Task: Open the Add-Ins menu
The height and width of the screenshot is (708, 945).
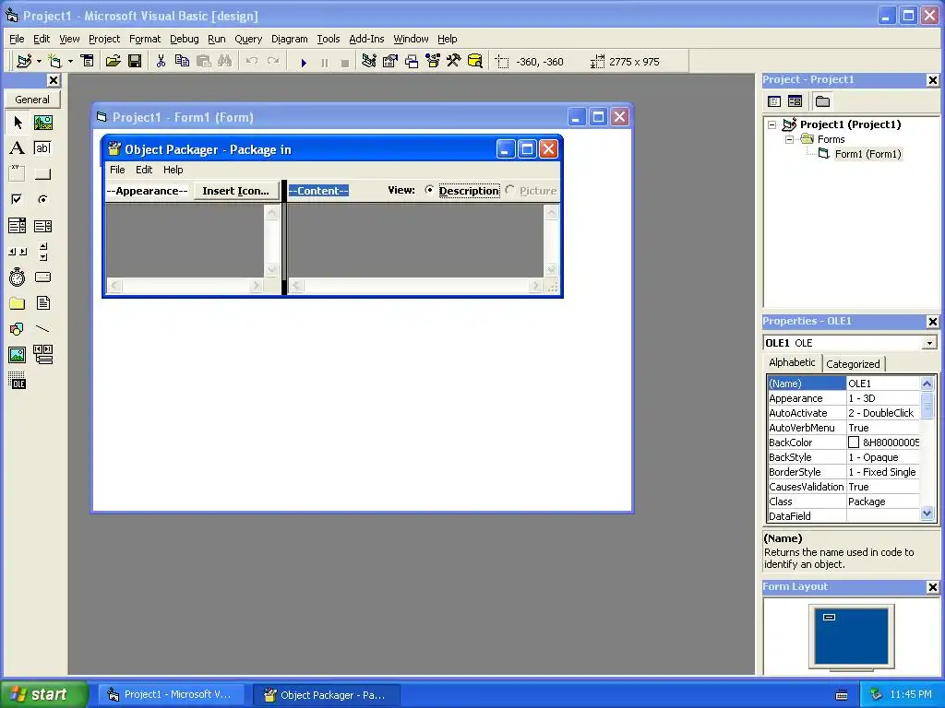Action: 366,39
